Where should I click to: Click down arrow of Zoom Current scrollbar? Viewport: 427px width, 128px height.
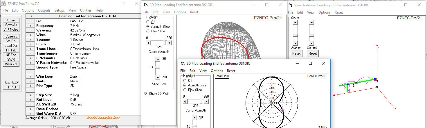point(311,42)
